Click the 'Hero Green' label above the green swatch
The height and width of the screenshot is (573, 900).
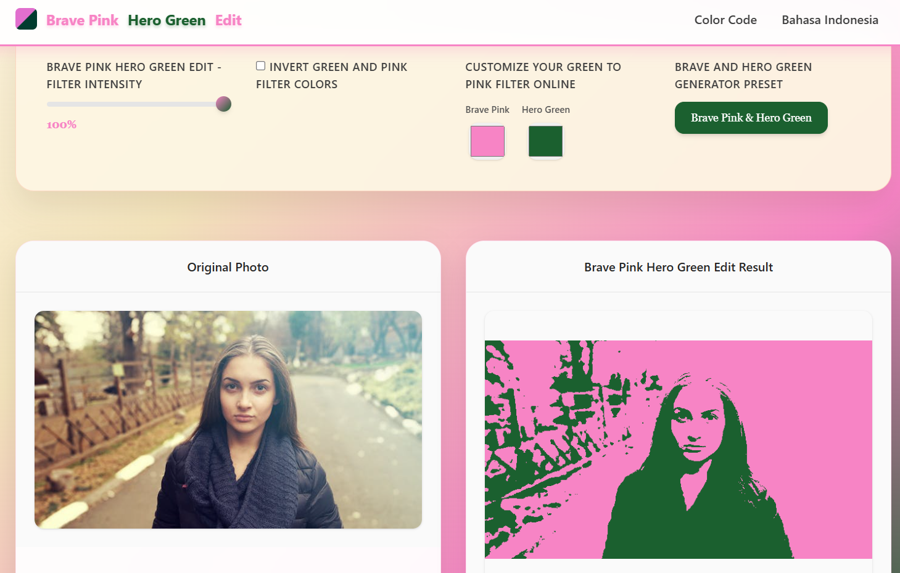point(545,110)
